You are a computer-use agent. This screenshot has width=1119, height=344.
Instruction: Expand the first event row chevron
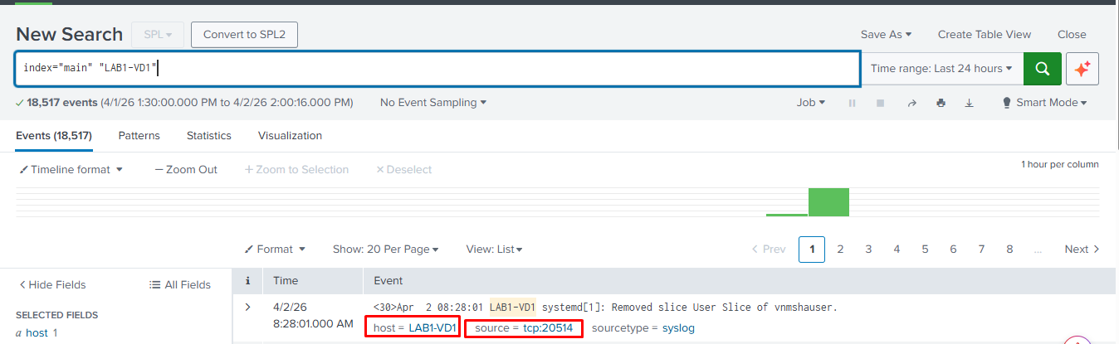[247, 308]
